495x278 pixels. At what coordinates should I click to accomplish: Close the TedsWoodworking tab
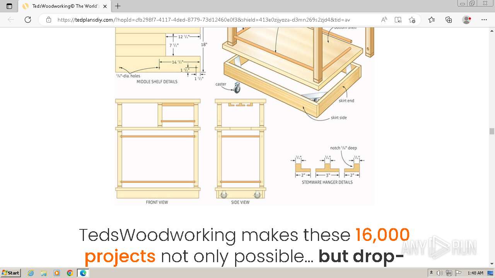(105, 6)
